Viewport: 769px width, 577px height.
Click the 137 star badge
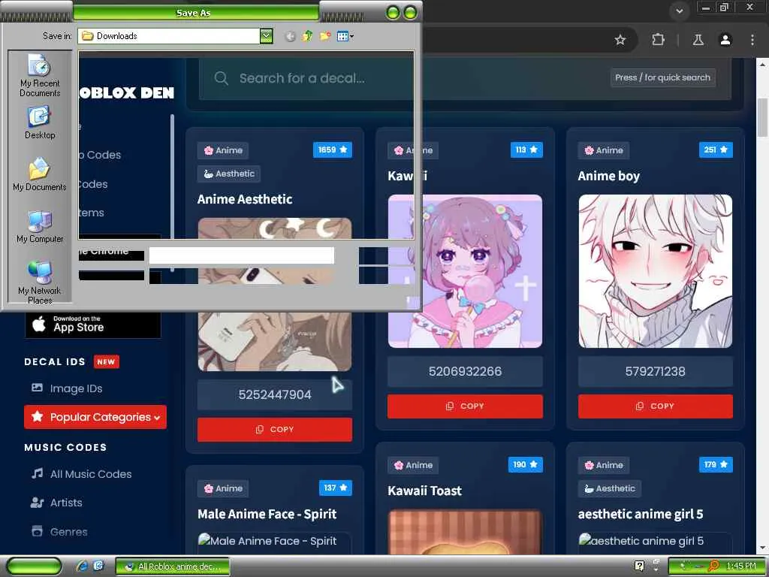[x=336, y=488]
